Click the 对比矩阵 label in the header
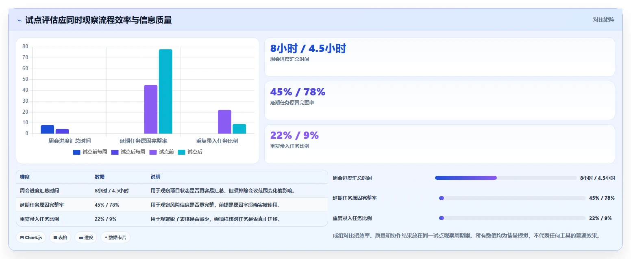 (x=604, y=19)
